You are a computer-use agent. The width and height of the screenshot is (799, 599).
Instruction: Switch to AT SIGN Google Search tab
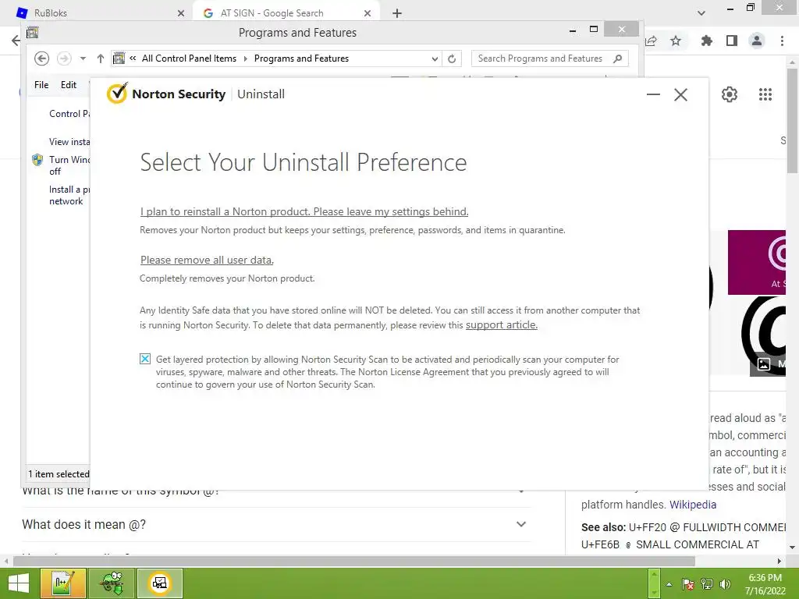click(286, 13)
